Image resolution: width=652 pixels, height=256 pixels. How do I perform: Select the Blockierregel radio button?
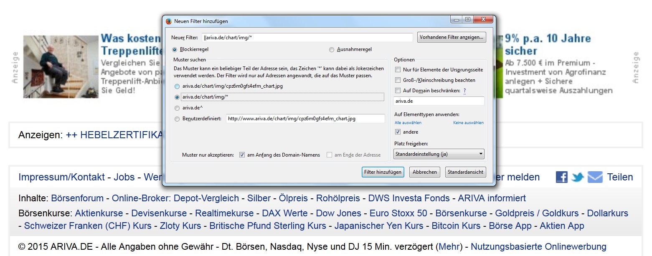175,49
